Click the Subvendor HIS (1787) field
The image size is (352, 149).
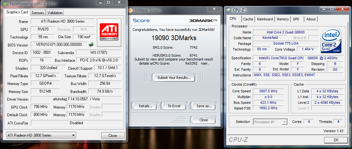(99, 53)
